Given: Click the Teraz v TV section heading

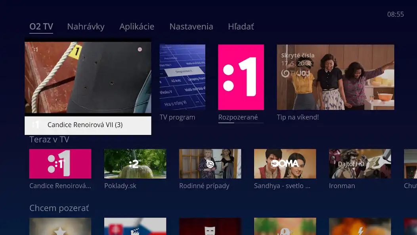Looking at the screenshot, I should tap(49, 140).
